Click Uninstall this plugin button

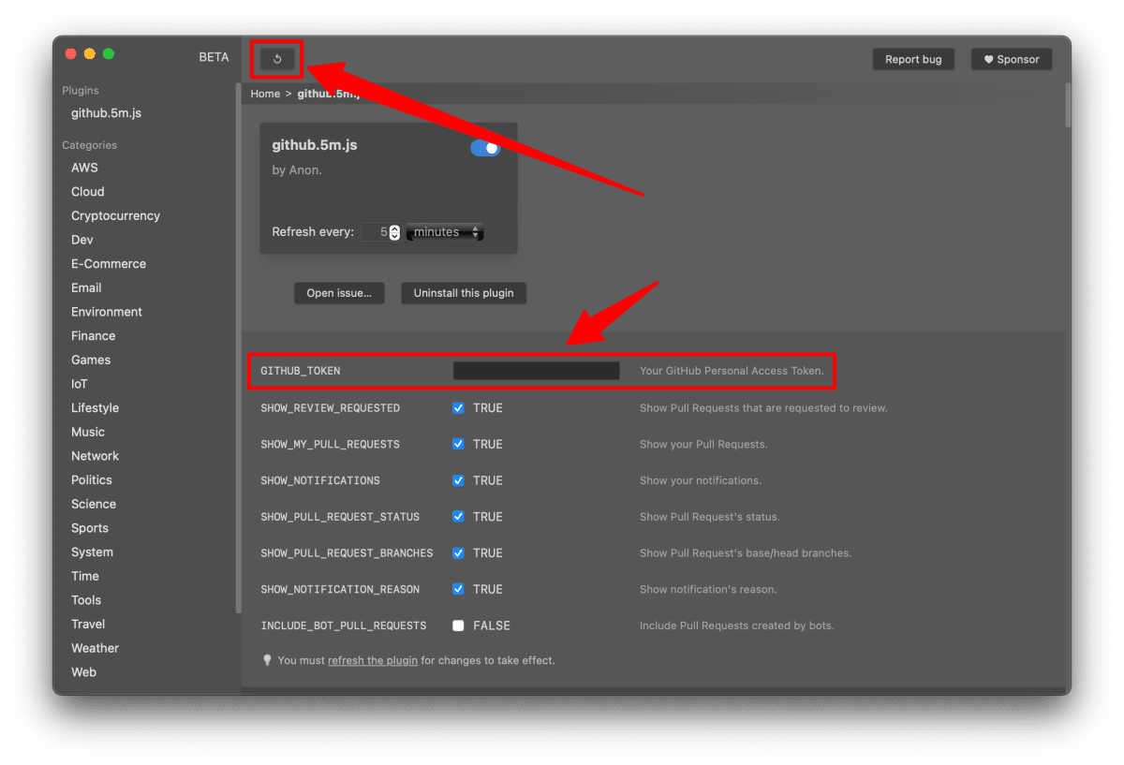point(464,293)
